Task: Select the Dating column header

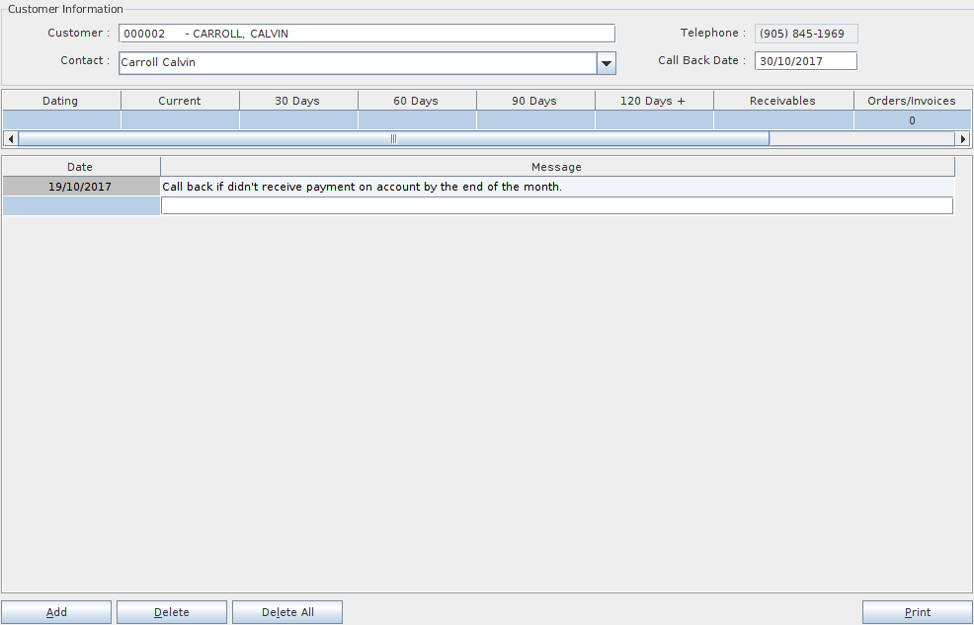Action: click(x=60, y=101)
